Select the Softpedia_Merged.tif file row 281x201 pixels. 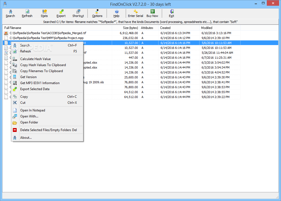[x=122, y=33]
